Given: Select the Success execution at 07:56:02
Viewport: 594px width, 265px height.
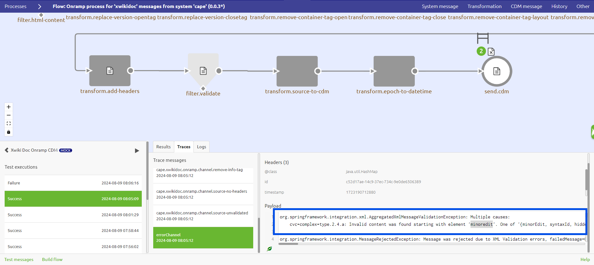Looking at the screenshot, I should (x=73, y=246).
